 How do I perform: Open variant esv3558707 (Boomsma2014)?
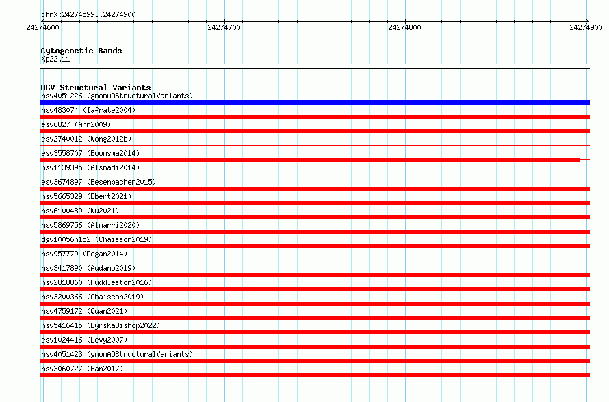click(90, 153)
